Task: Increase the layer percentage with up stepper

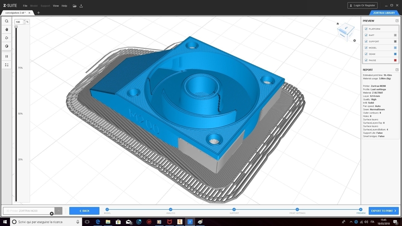Action: [x=24, y=21]
